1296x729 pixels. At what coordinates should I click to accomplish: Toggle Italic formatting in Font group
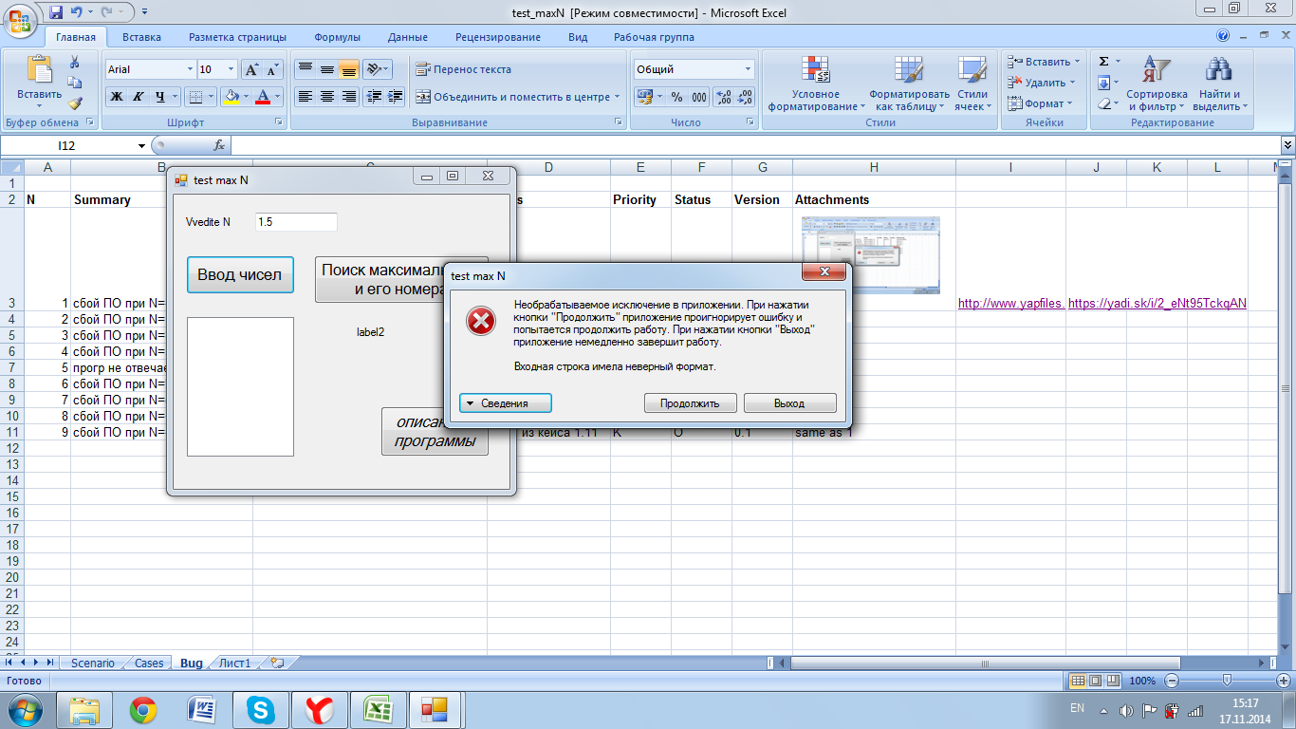(139, 97)
